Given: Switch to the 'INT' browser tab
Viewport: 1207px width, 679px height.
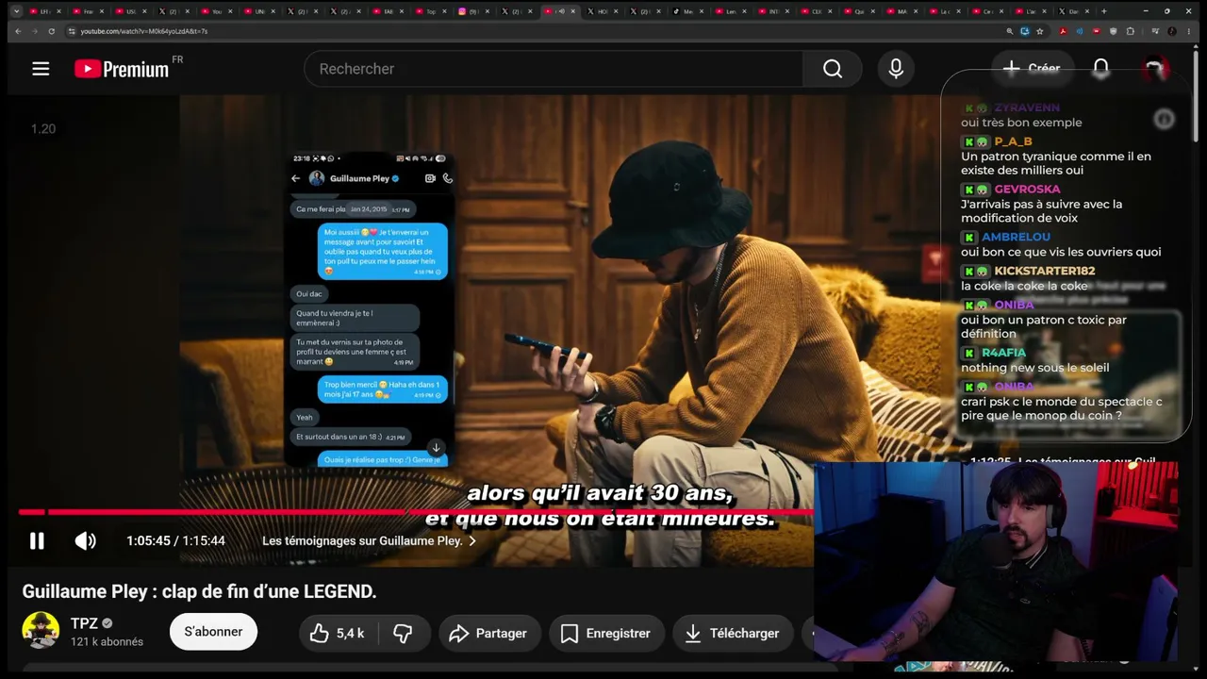Looking at the screenshot, I should tap(775, 11).
